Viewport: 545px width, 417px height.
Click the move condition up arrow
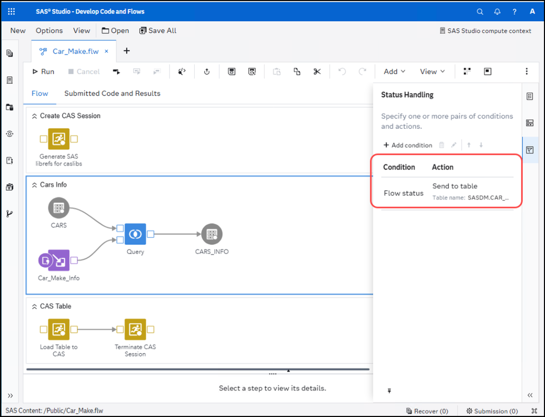469,145
